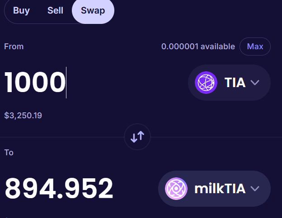Click the purple TIA token icon
This screenshot has height=218, width=282.
pos(206,83)
